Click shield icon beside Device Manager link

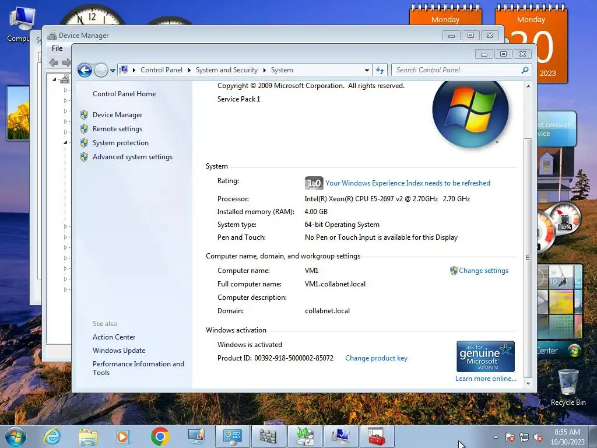coord(84,115)
